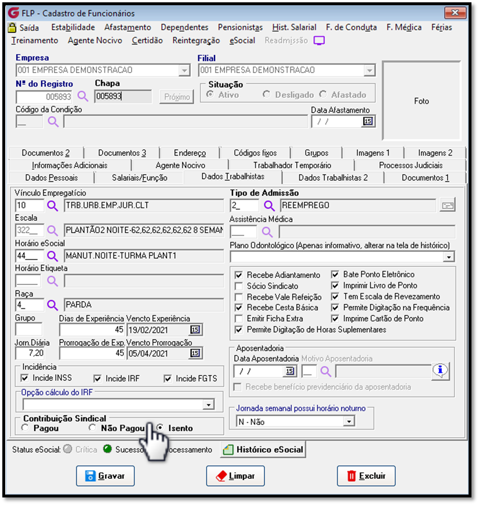The width and height of the screenshot is (479, 505).
Task: Open the eSocial menu item
Action: click(x=242, y=41)
